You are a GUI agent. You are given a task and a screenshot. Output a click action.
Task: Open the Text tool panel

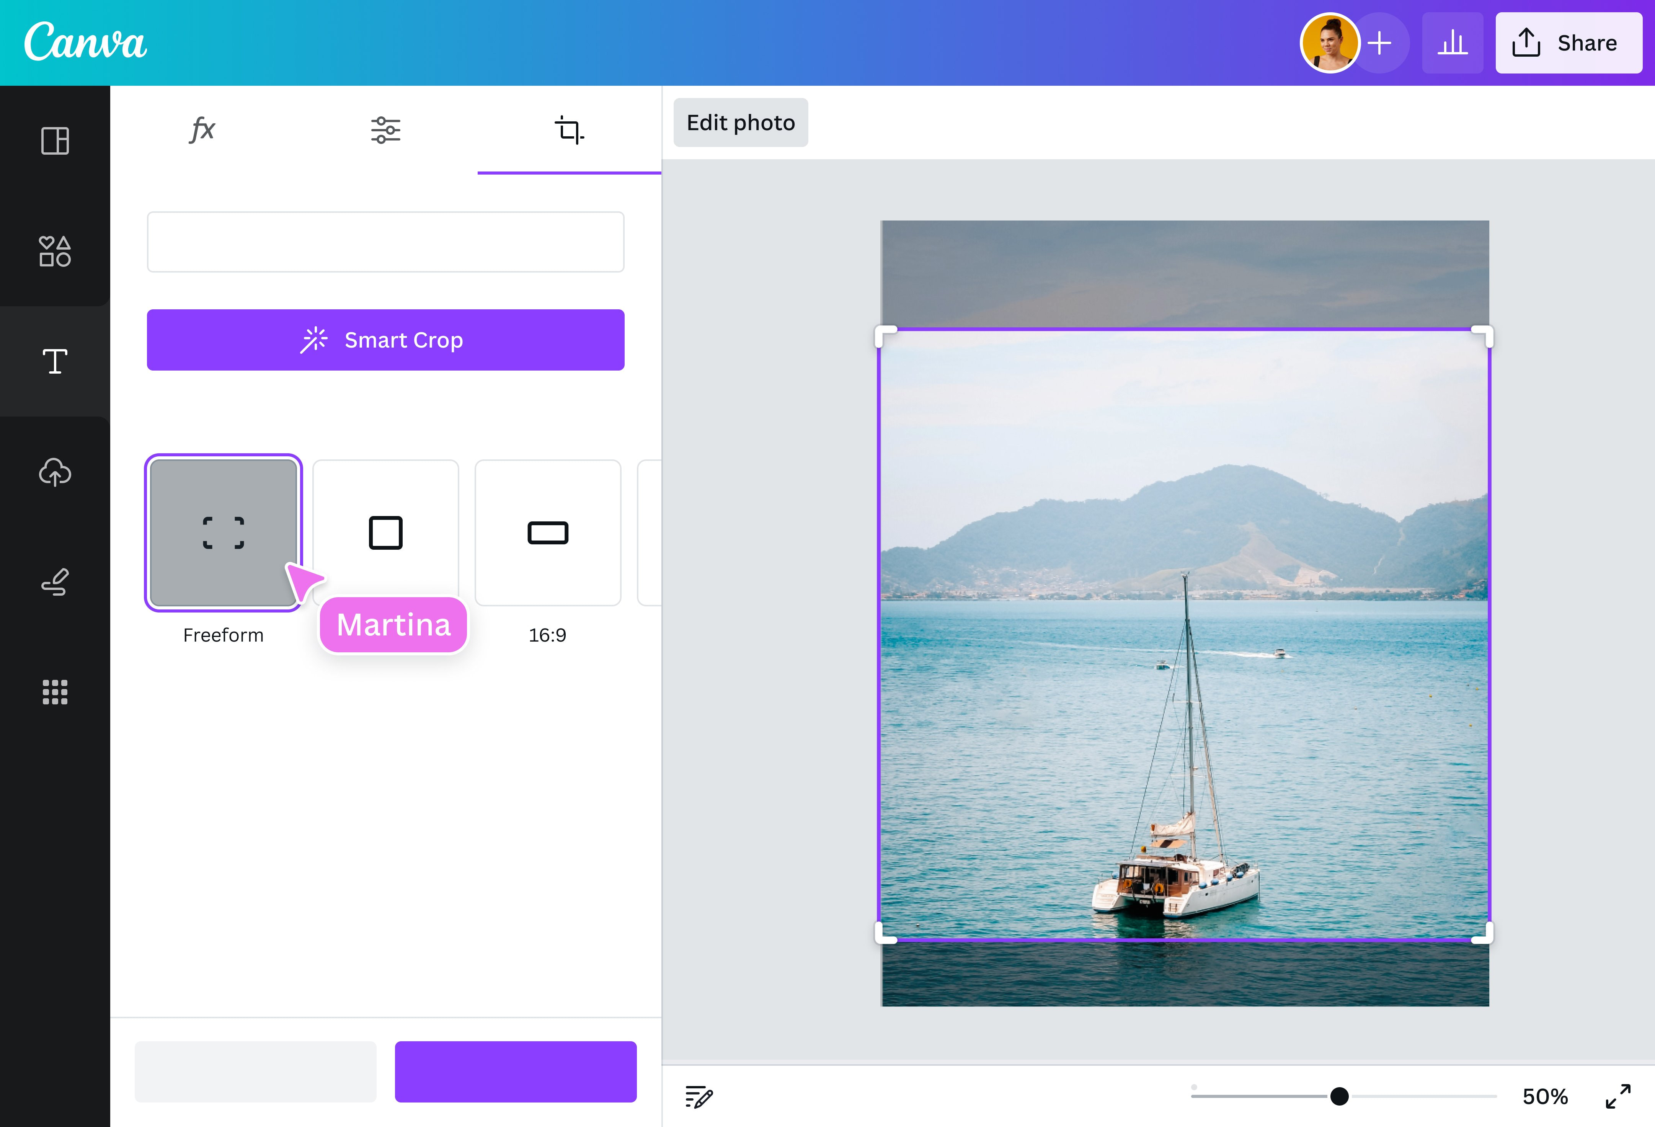click(x=55, y=361)
